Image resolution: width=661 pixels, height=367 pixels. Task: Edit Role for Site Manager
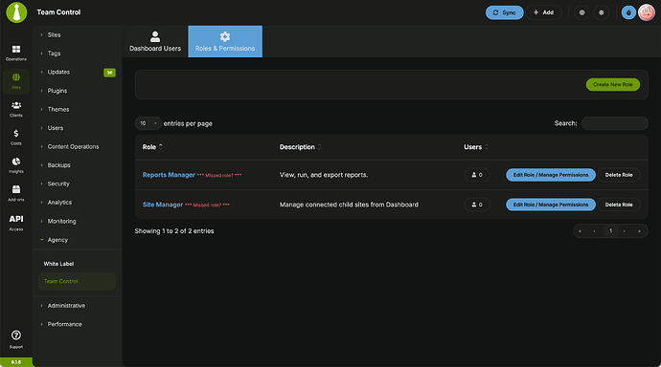(551, 205)
